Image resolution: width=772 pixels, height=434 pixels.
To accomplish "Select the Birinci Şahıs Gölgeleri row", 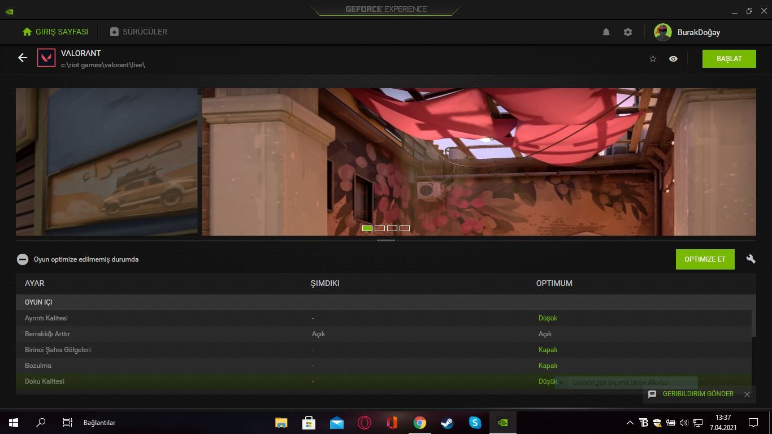I will [384, 350].
